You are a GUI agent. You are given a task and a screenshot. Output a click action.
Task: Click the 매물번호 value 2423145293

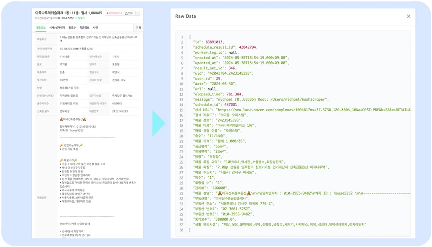[120, 111]
